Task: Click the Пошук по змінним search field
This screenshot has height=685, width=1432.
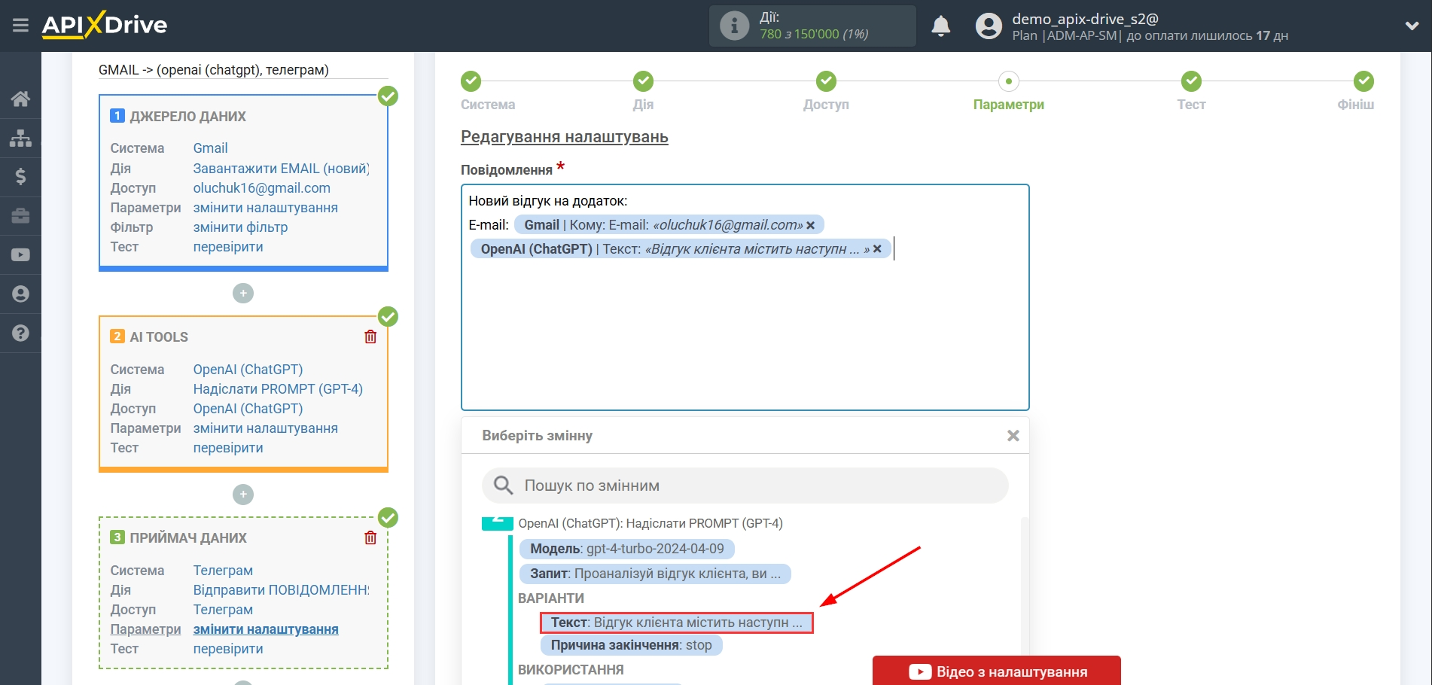Action: click(x=745, y=486)
